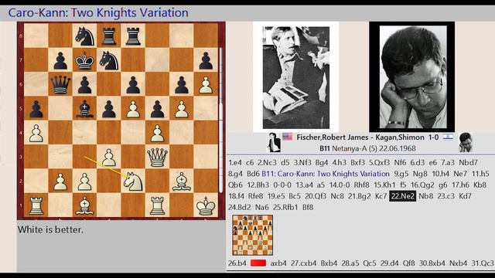Screen dimensions: 495x278
Task: Select the white pawn on h6
Action: coord(206,84)
